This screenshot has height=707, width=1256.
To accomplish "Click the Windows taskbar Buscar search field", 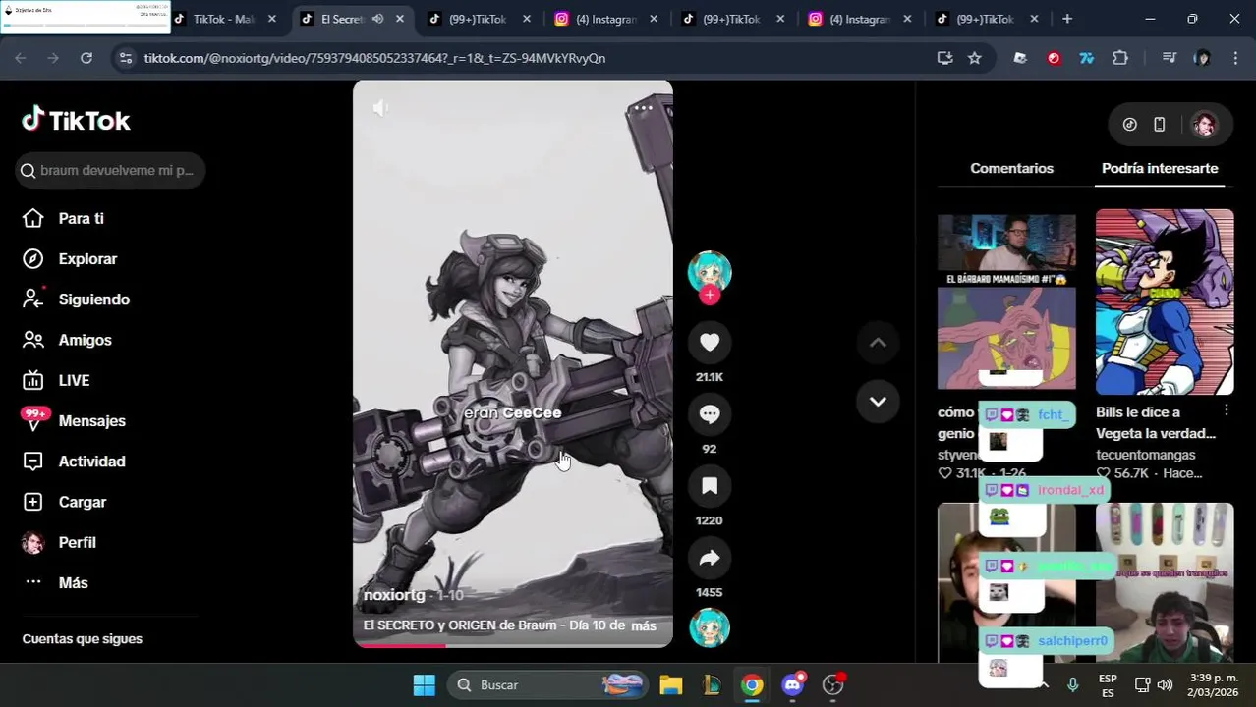I will coord(546,684).
